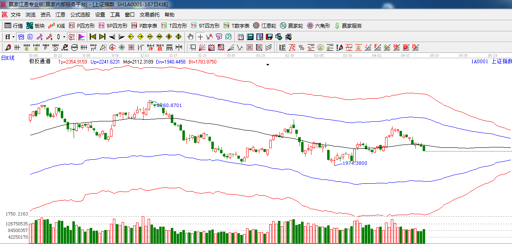Image resolution: width=512 pixels, height=244 pixels.
Task: Open the 六角形 tool
Action: [318, 26]
